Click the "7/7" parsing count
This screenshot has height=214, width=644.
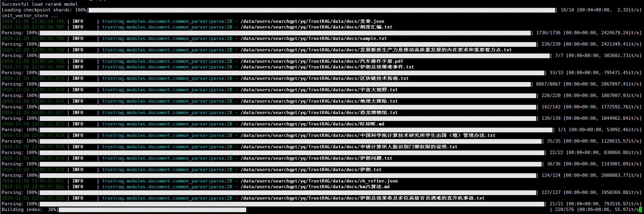coord(559,56)
